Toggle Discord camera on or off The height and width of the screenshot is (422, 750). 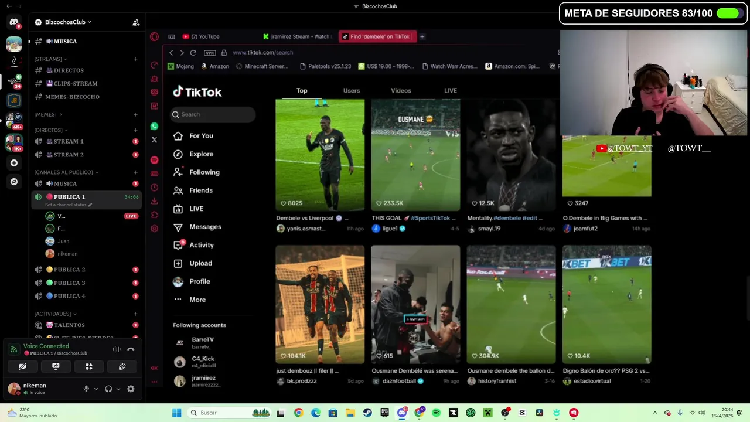point(22,366)
